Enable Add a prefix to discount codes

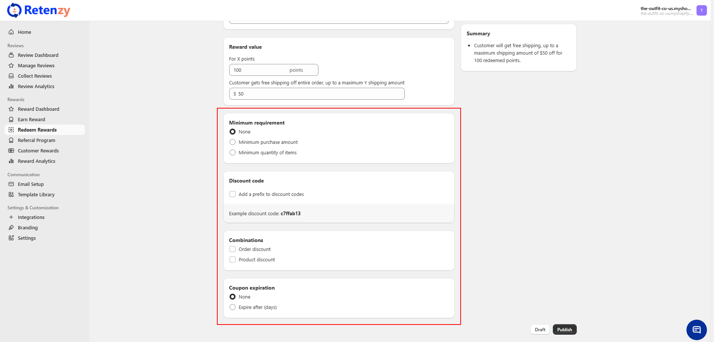[233, 194]
